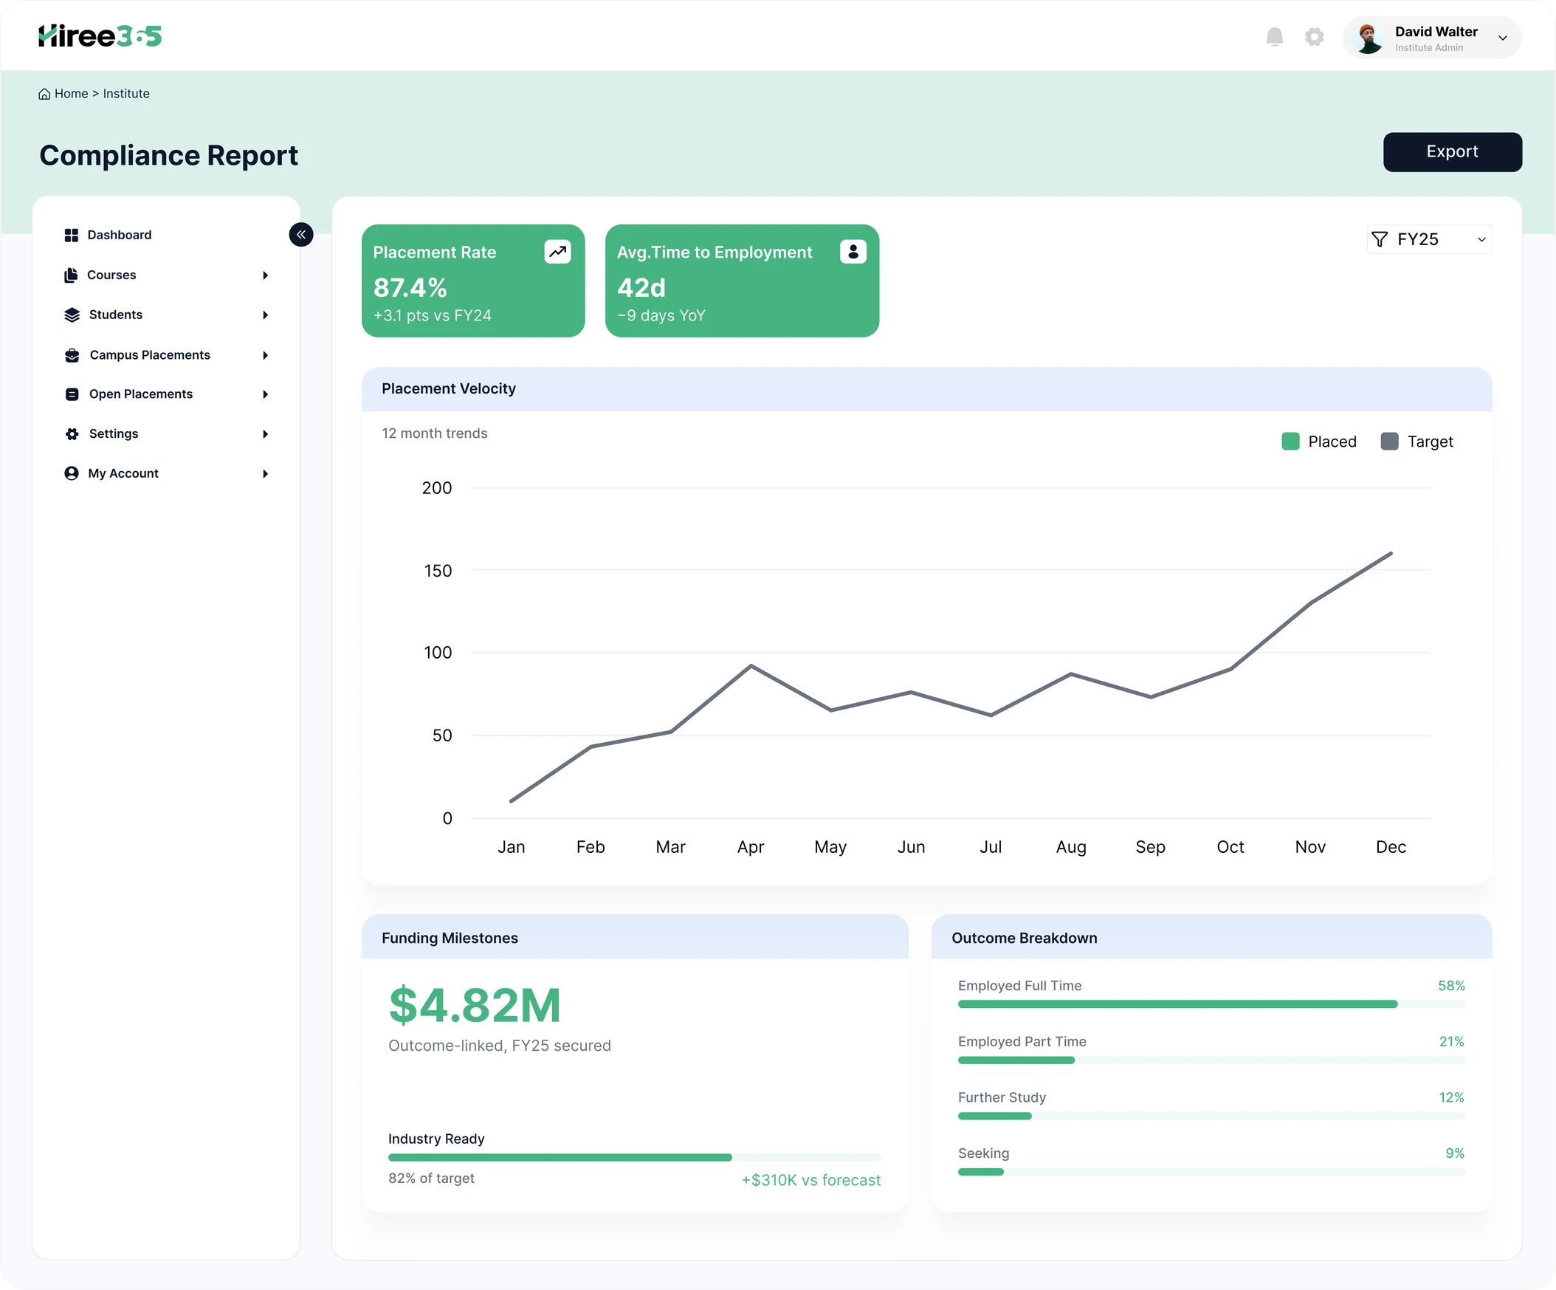Open the Institute breadcrumb link

pyautogui.click(x=126, y=95)
